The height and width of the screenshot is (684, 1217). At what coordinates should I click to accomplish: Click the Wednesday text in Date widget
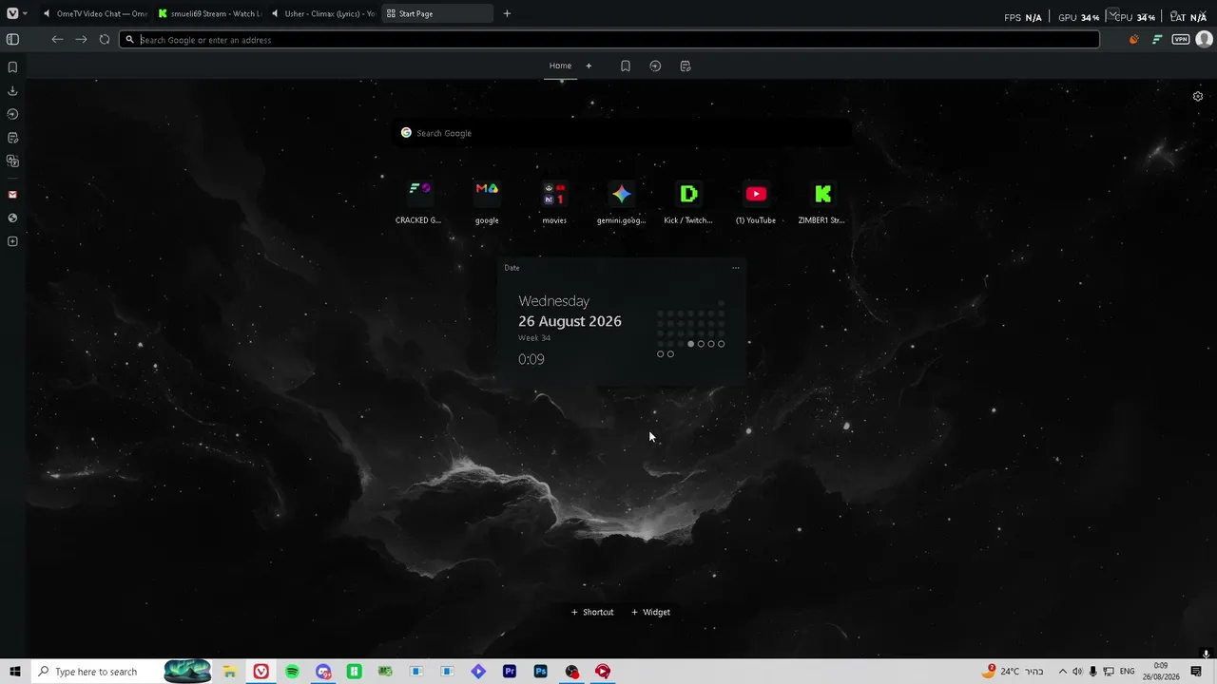553,301
